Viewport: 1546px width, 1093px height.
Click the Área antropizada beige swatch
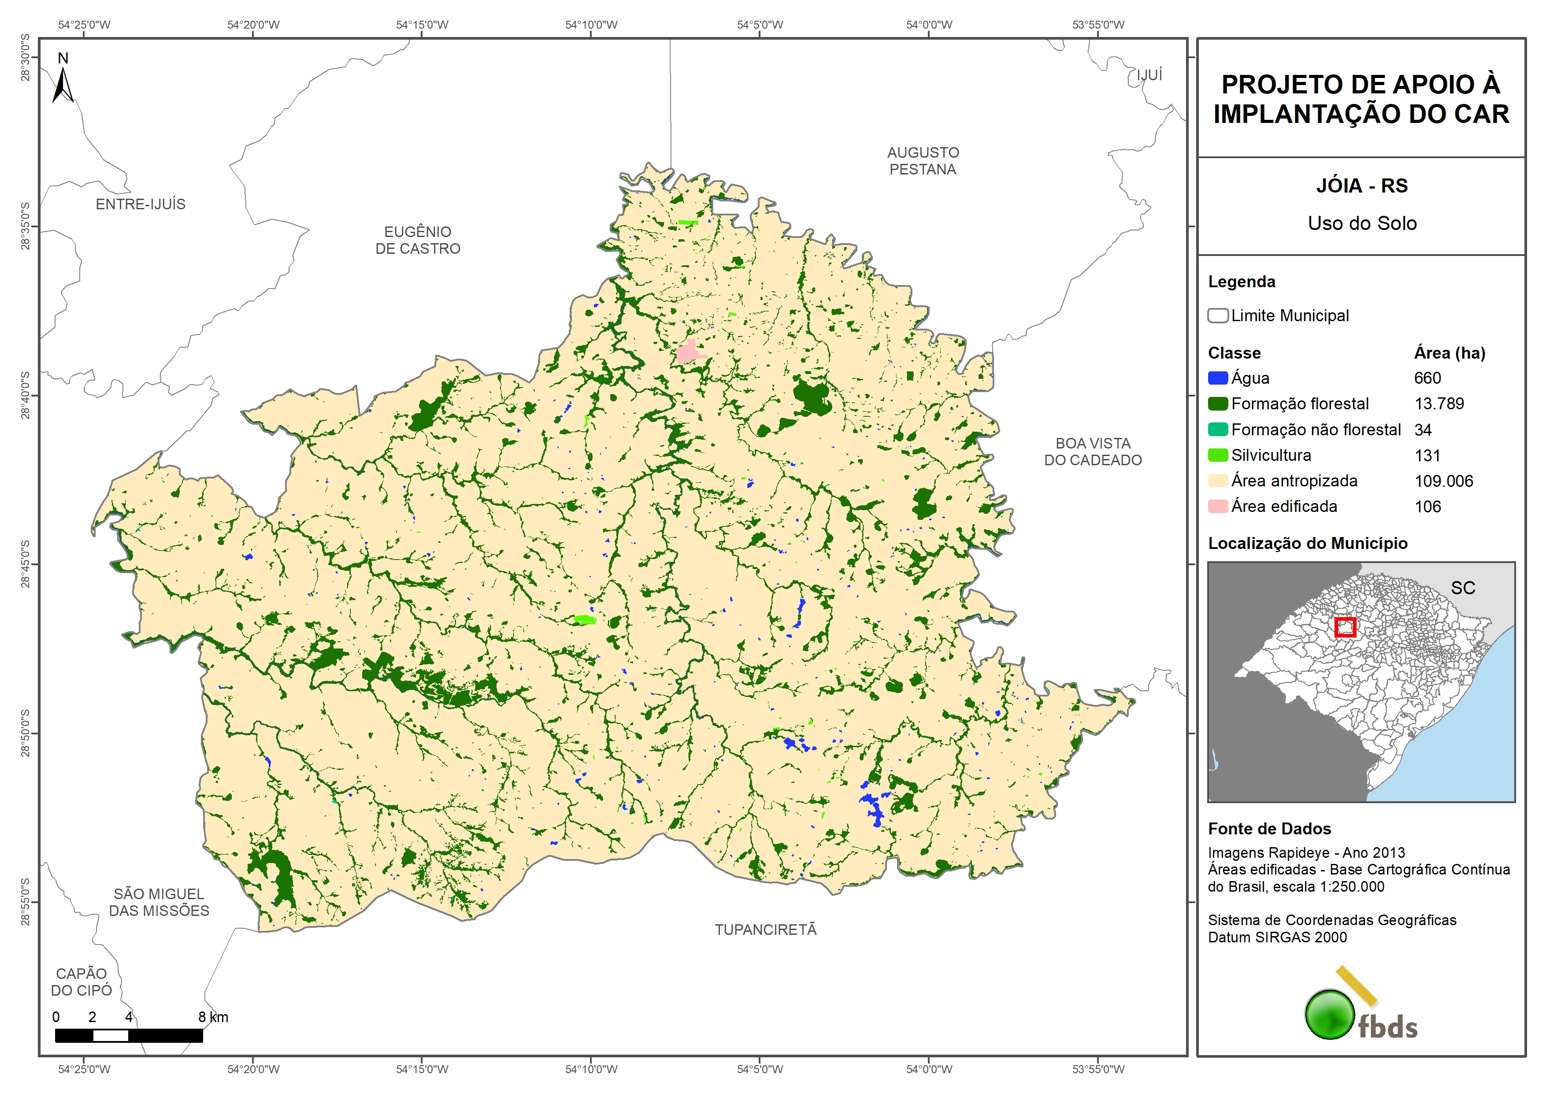(1217, 481)
